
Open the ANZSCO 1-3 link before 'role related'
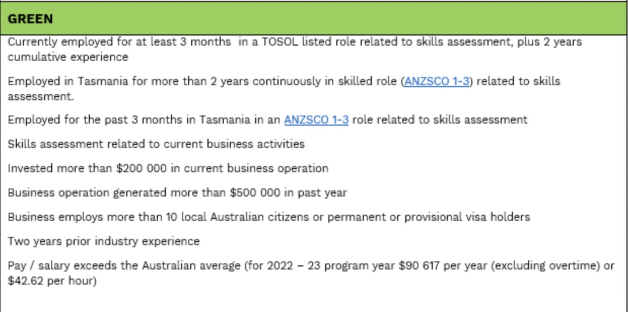[316, 120]
